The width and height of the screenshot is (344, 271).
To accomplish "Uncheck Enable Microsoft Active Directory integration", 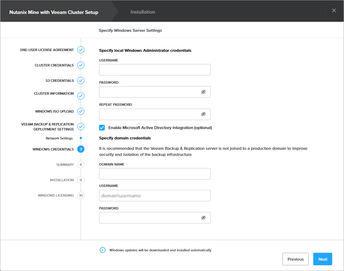I will (102, 128).
